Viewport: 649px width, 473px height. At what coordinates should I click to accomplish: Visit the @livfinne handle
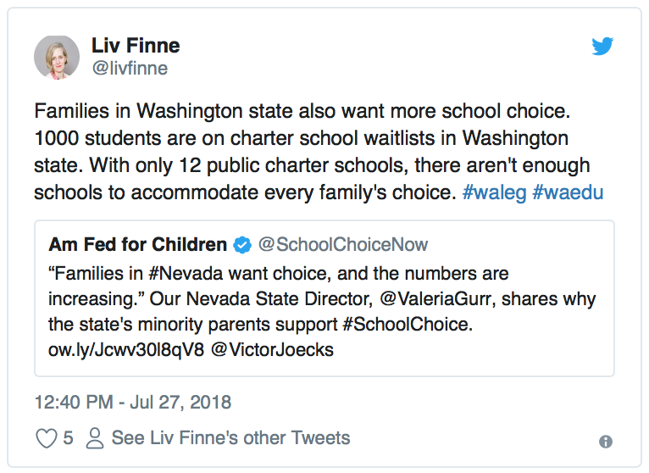(130, 69)
